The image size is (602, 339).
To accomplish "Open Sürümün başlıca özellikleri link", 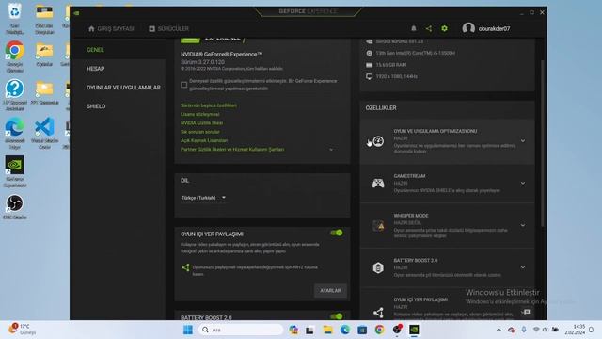I will click(209, 105).
